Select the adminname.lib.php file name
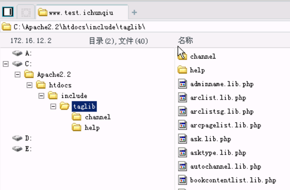290x190 pixels. pos(222,84)
